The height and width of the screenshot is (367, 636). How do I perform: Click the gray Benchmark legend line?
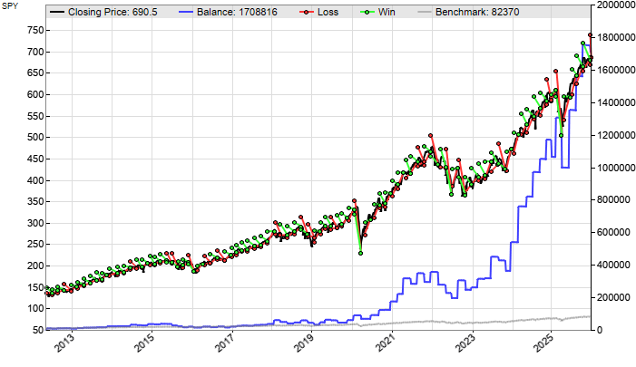click(x=425, y=12)
